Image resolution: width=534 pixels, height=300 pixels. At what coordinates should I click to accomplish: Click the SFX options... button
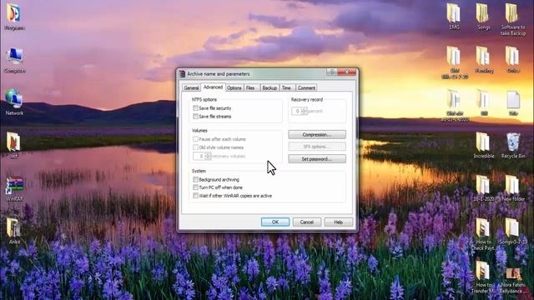(317, 147)
